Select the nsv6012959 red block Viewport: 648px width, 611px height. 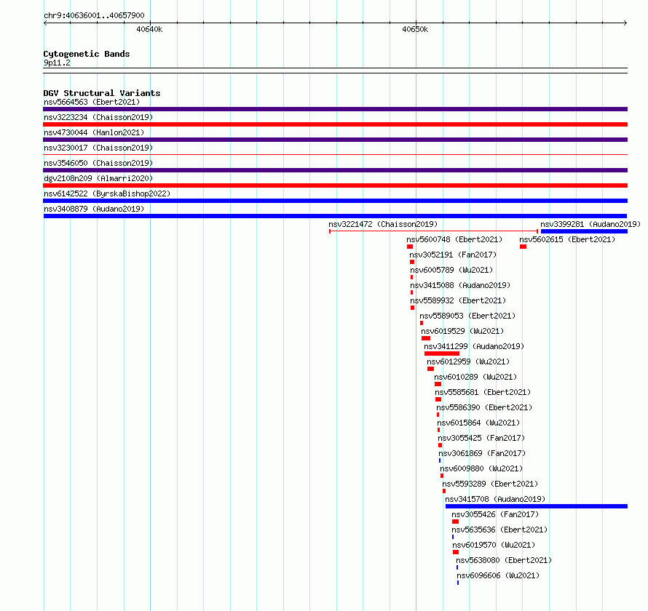click(x=430, y=369)
